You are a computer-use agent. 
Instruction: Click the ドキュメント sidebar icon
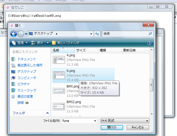click(x=13, y=59)
